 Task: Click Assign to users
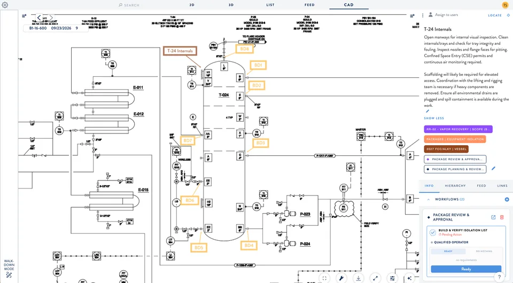point(446,15)
